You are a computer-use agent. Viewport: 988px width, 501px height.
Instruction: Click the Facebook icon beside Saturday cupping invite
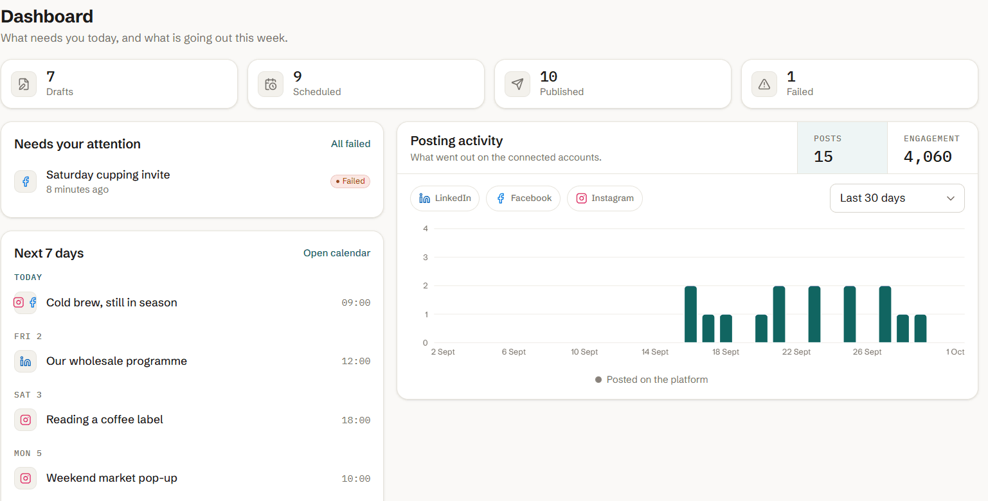[26, 182]
